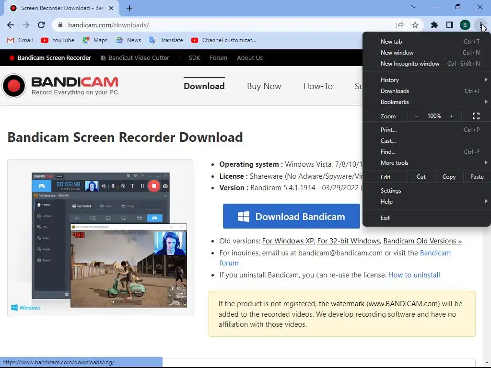Click the Download Bandicam button
Viewport: 491px width, 368px height.
coord(291,216)
